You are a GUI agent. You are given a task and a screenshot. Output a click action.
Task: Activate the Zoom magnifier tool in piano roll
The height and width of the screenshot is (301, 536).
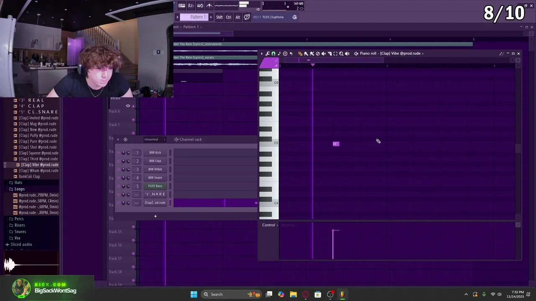341,54
